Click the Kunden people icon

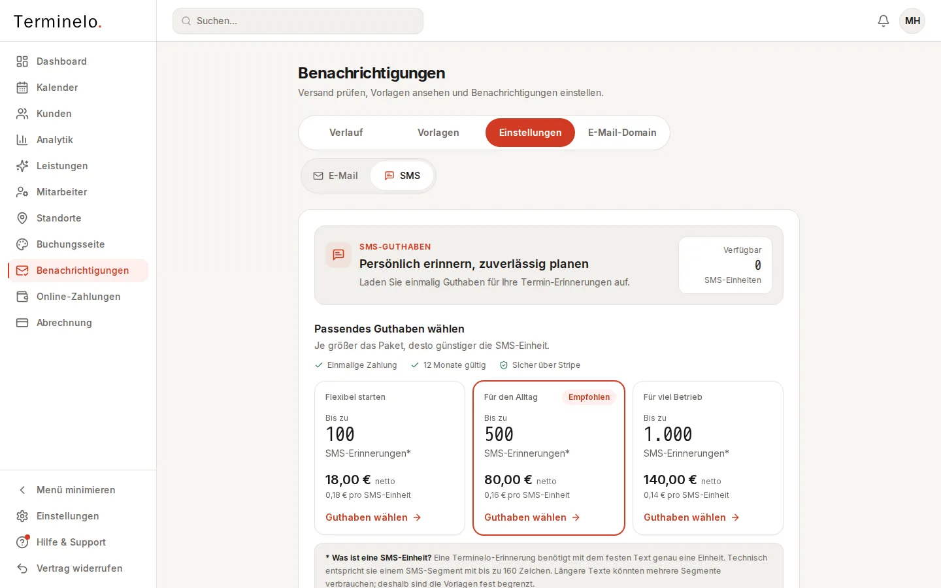22,114
